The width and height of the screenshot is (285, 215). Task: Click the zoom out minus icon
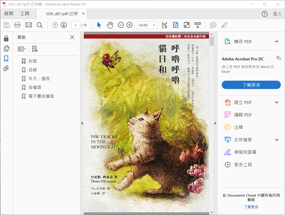click(x=121, y=25)
